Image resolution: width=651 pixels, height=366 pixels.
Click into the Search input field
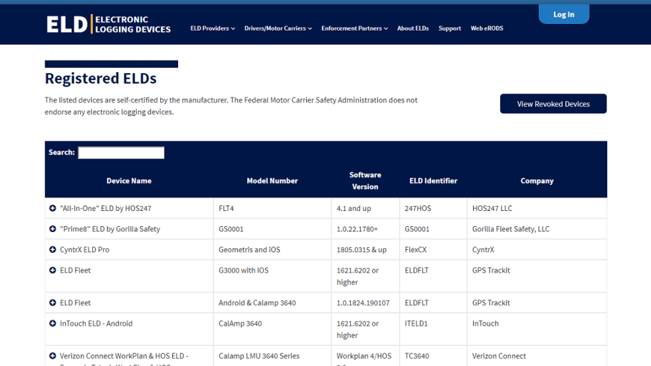pos(121,152)
